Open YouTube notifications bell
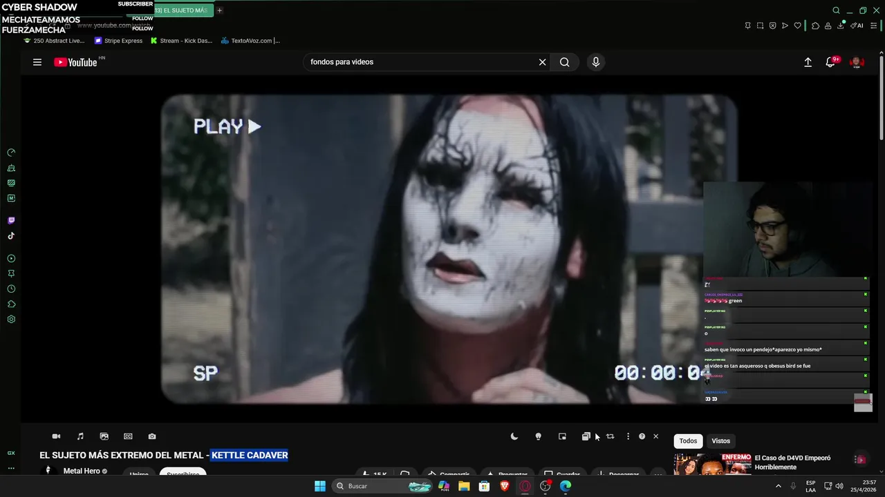Screen dimensions: 885x497 click(831, 62)
